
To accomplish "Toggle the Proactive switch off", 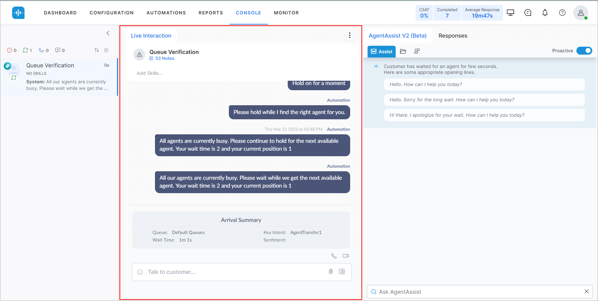I will pyautogui.click(x=584, y=51).
